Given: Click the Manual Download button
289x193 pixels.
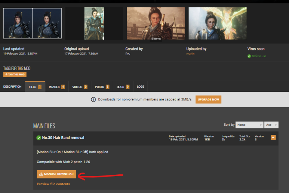Looking at the screenshot, I should click(x=56, y=174).
